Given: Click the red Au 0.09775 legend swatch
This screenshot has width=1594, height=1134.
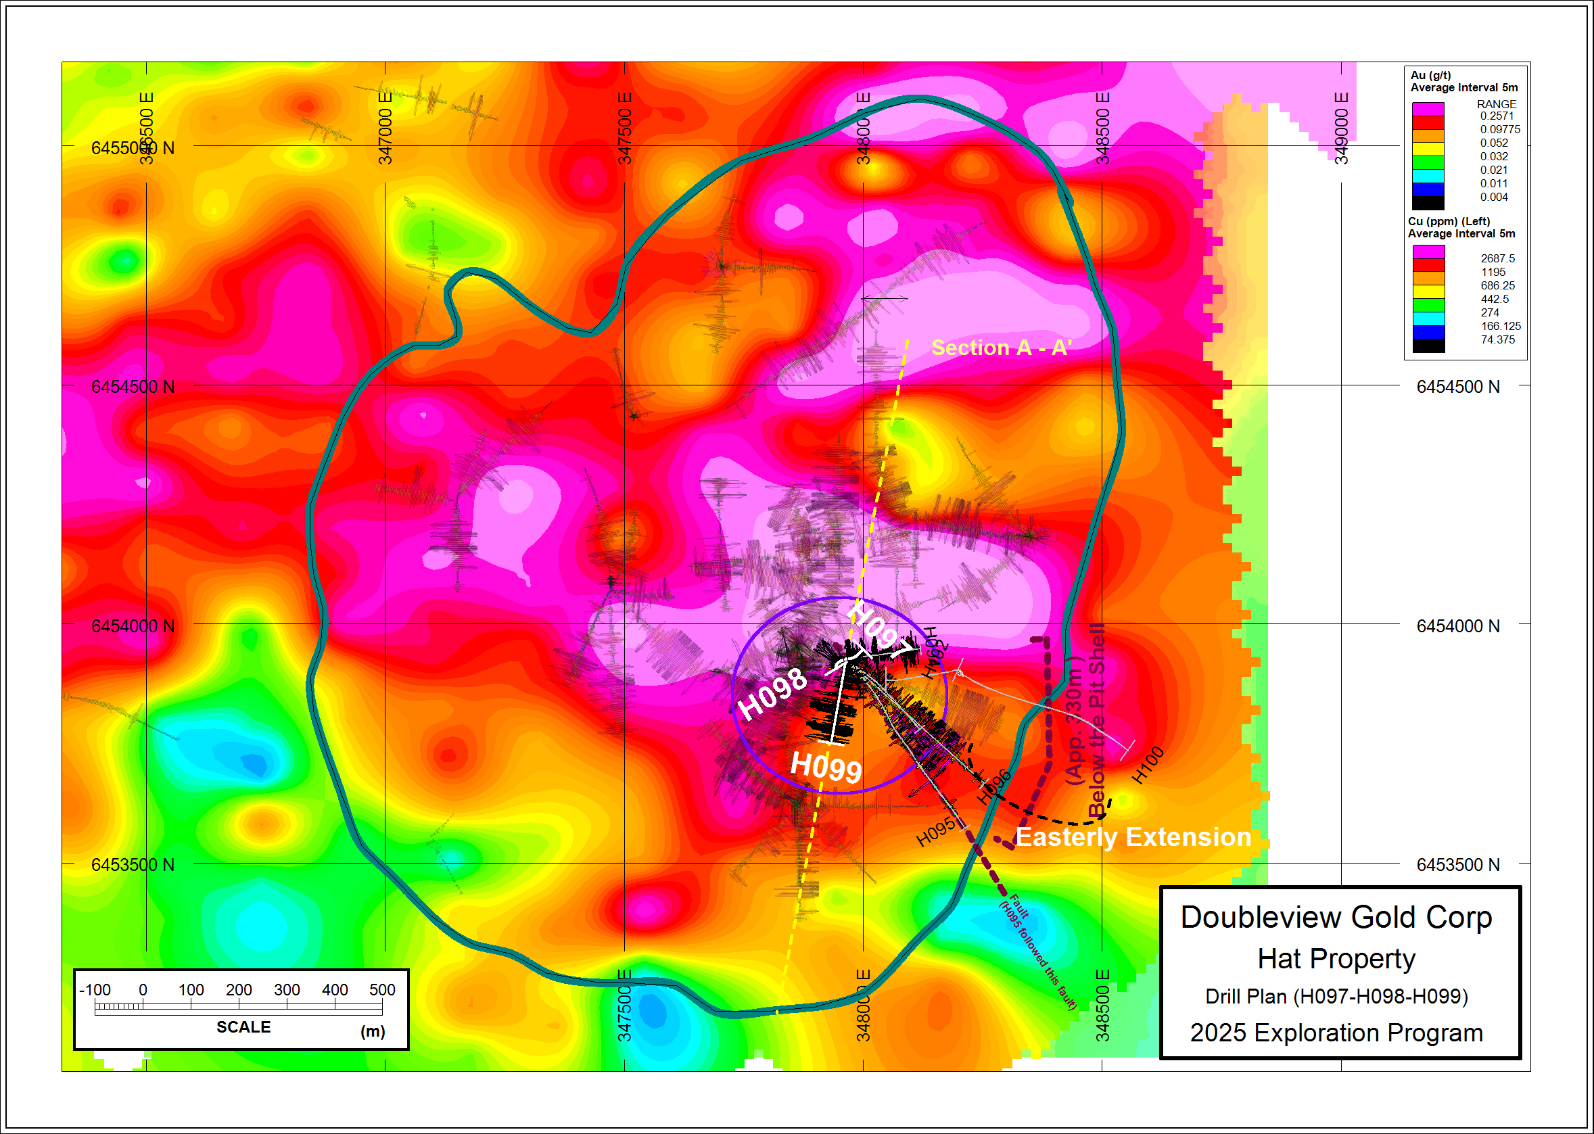Looking at the screenshot, I should tap(1428, 123).
